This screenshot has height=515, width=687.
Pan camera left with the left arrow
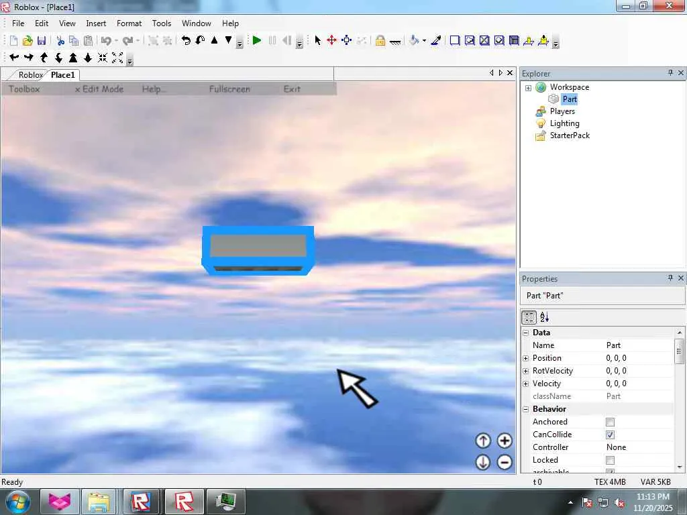pos(15,58)
